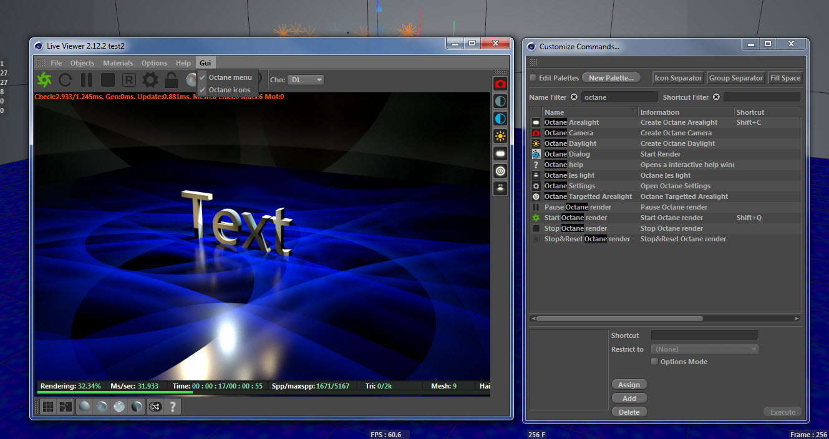
Task: Enable the Edit Palettes checkbox
Action: [533, 78]
